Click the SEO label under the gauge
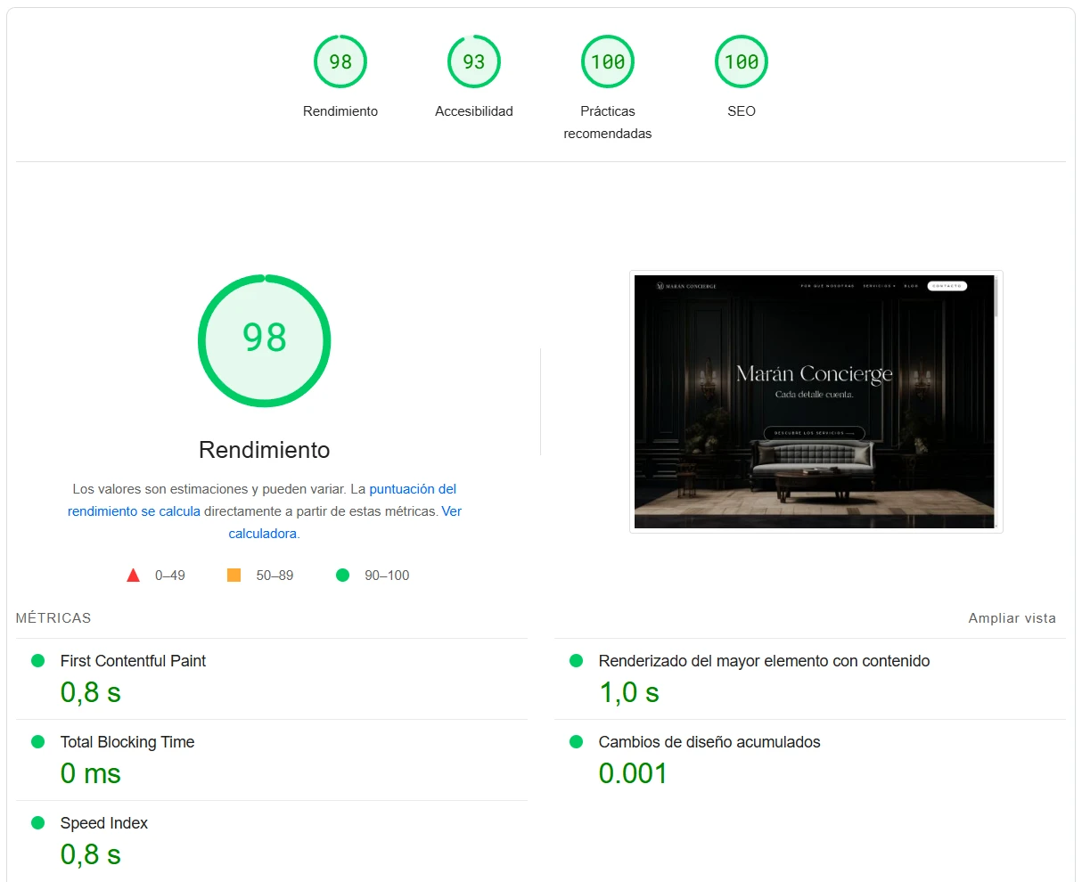 [x=741, y=111]
